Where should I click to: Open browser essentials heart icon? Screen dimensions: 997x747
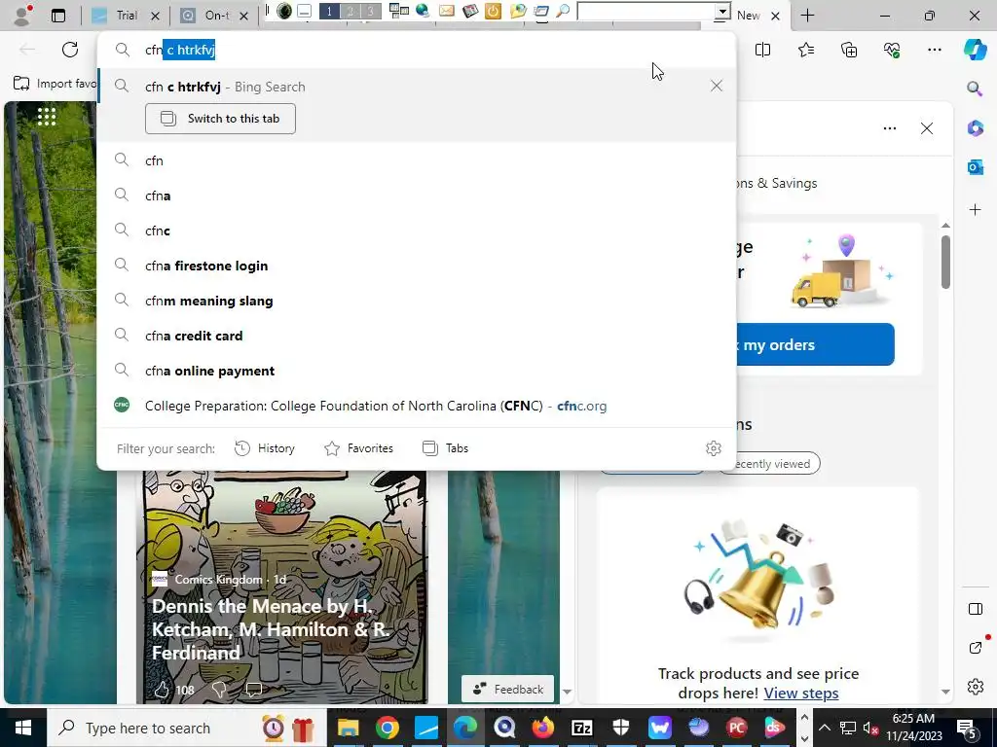click(892, 50)
